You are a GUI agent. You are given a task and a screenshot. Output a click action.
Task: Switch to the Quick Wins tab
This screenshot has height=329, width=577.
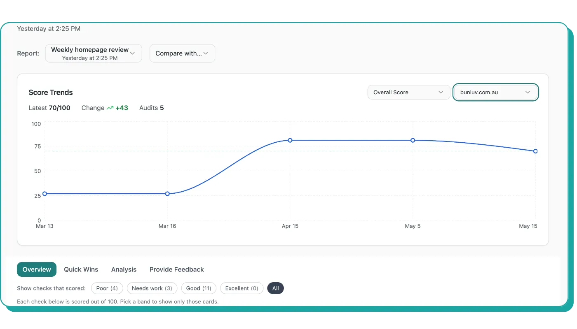(81, 269)
